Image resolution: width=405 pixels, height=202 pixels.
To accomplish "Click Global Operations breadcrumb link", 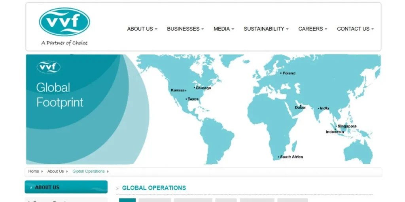I will point(89,171).
